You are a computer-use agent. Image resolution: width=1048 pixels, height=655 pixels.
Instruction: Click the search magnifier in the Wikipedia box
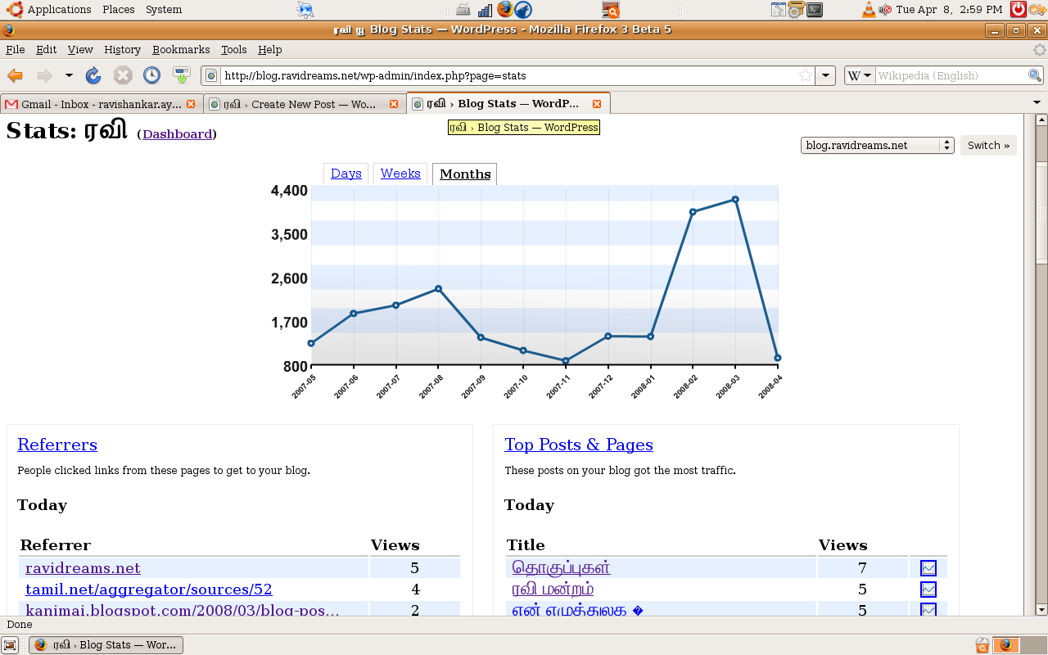[x=1035, y=75]
